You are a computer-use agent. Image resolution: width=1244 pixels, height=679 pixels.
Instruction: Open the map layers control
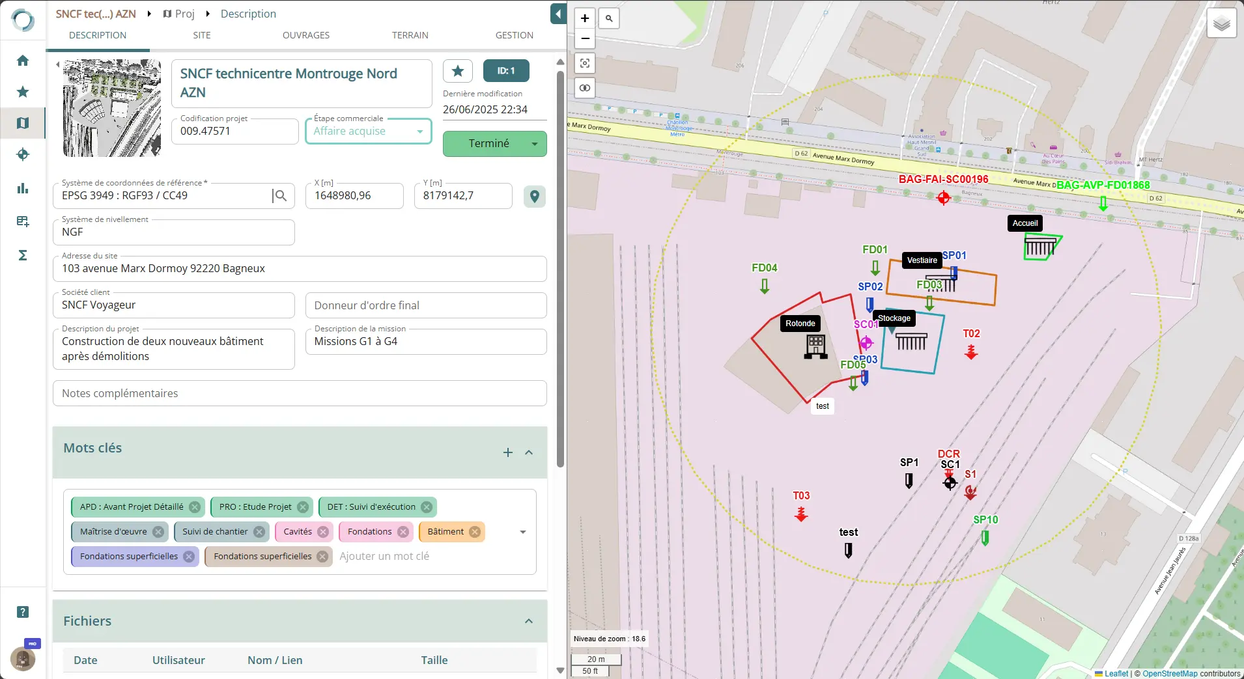[x=1221, y=24]
